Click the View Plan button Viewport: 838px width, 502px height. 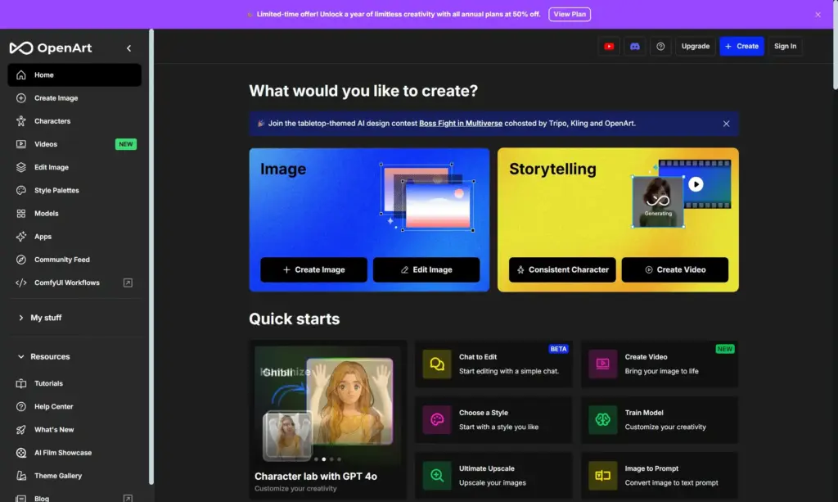[570, 15]
